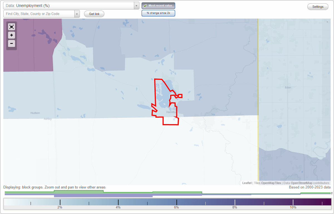Open the Unemployment data selector arrow
334x214 pixels.
click(x=136, y=5)
